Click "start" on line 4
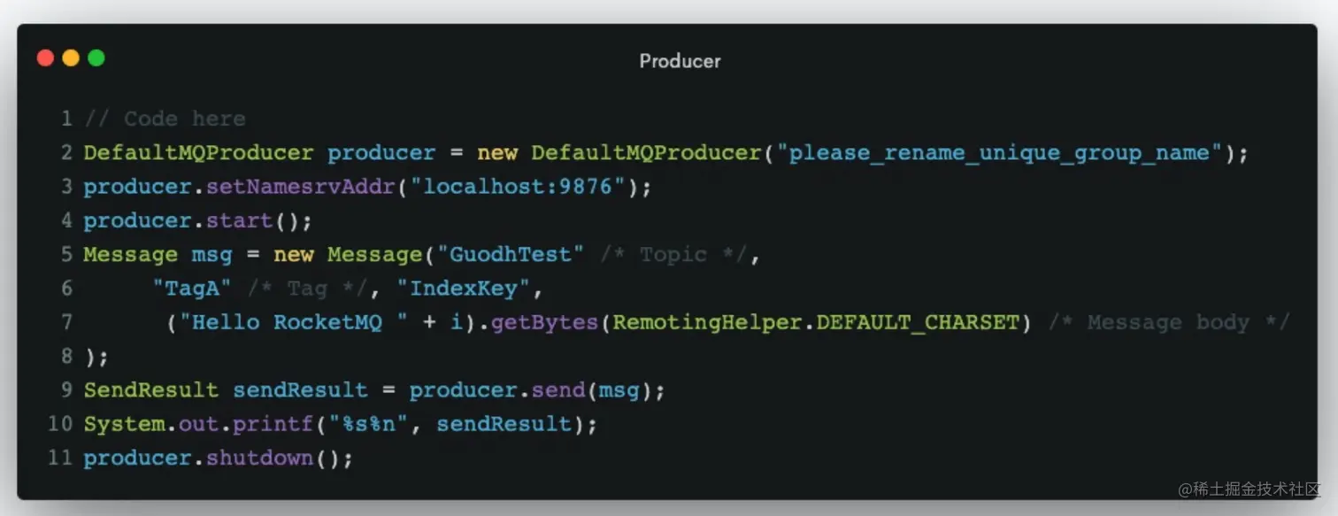Viewport: 1338px width, 516px height. (x=240, y=220)
